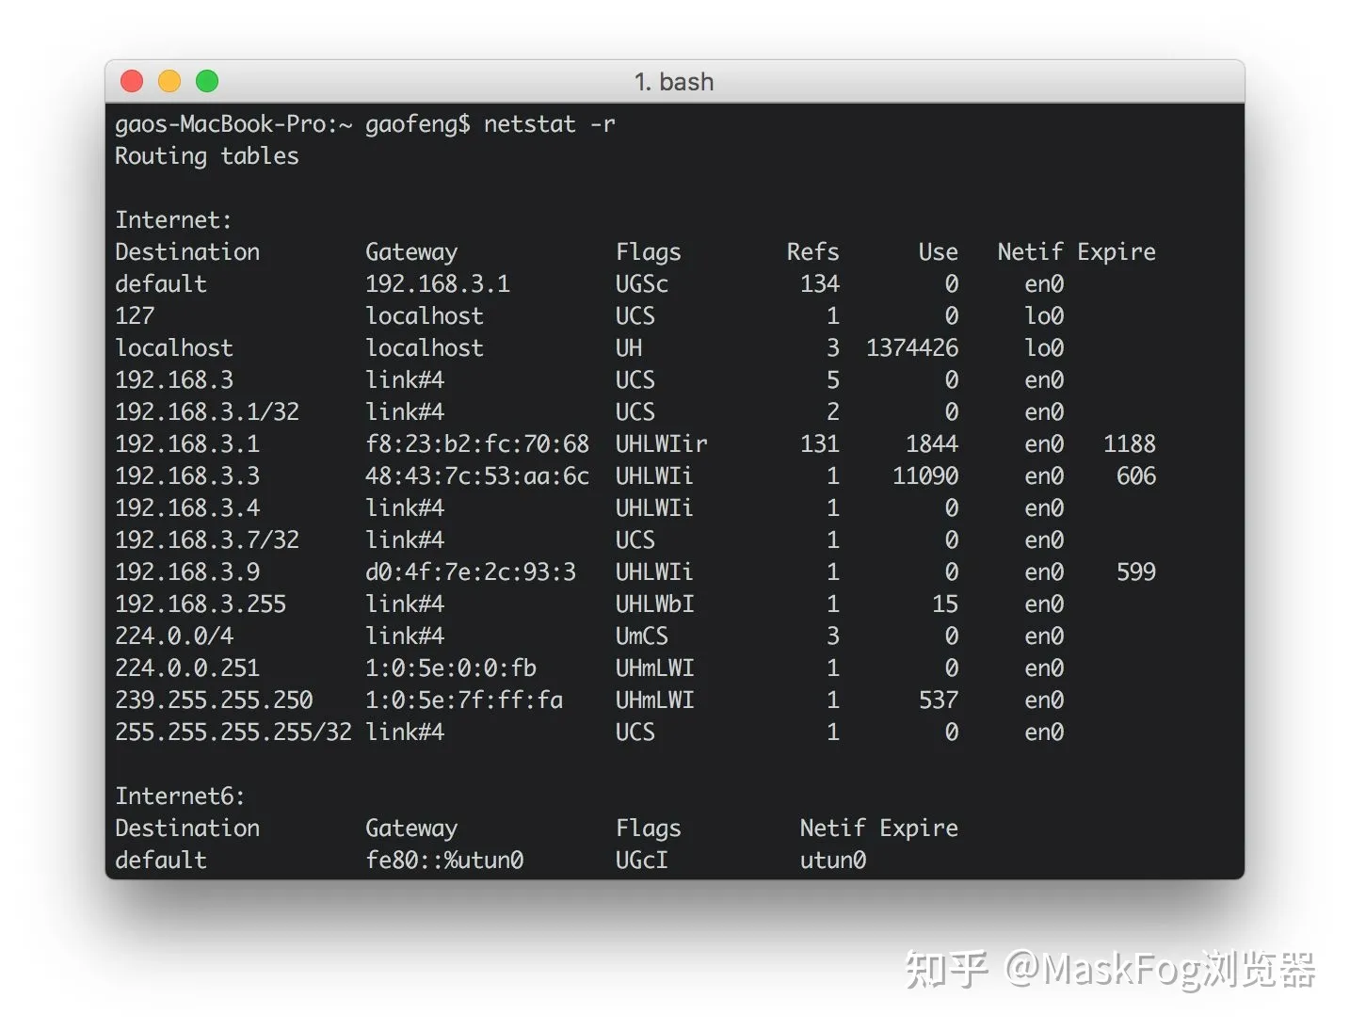Click the green zoom window button
The width and height of the screenshot is (1350, 1030).
[x=207, y=82]
